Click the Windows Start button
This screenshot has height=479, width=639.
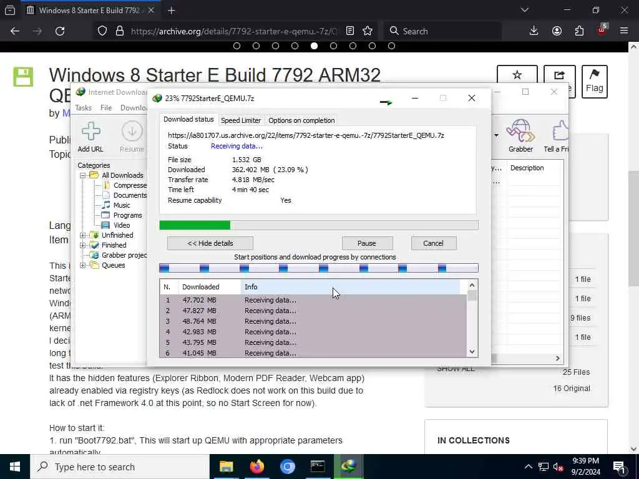(15, 467)
